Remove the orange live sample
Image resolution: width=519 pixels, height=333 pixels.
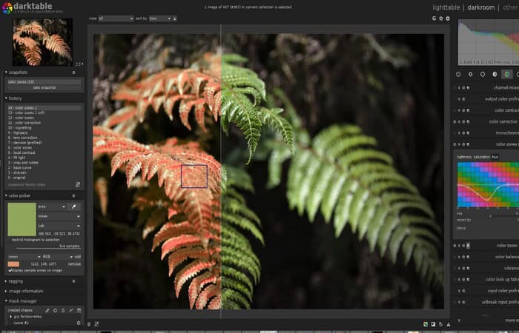click(x=74, y=264)
